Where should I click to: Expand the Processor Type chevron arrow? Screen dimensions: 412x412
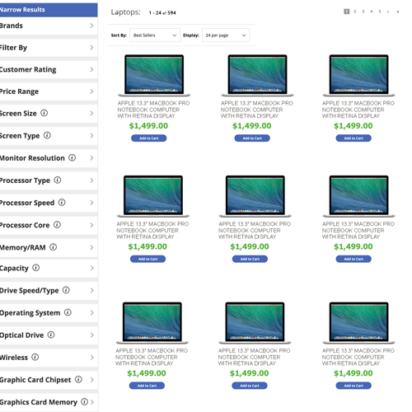tap(91, 180)
